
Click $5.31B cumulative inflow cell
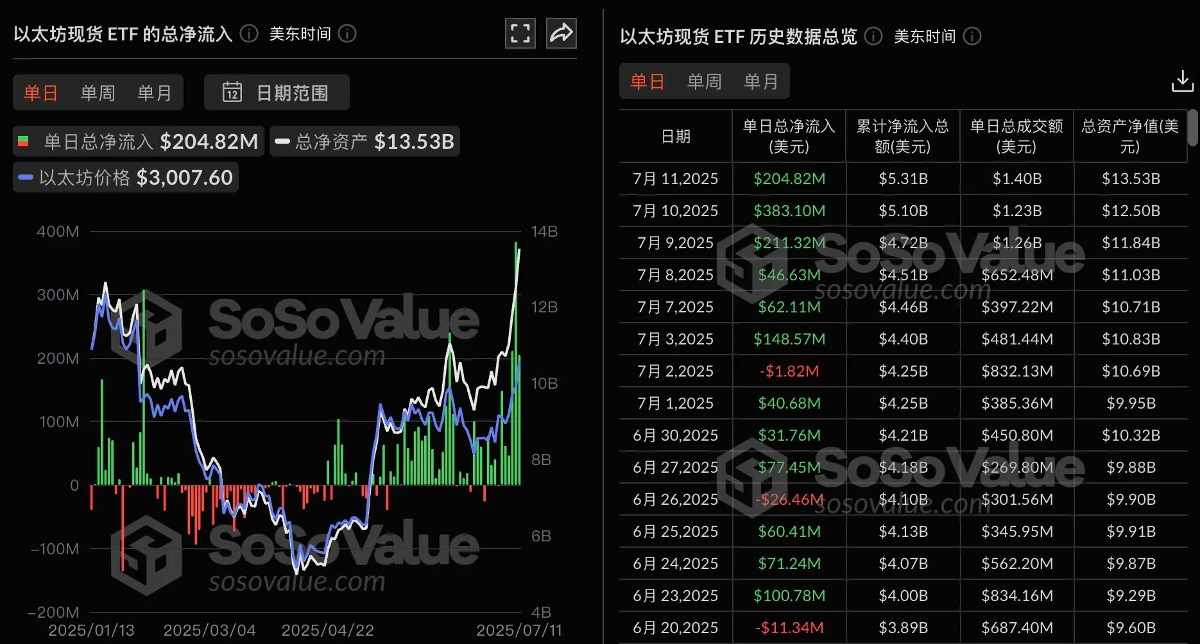point(903,178)
